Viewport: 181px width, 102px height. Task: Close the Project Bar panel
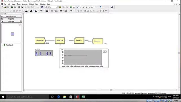pos(21,14)
